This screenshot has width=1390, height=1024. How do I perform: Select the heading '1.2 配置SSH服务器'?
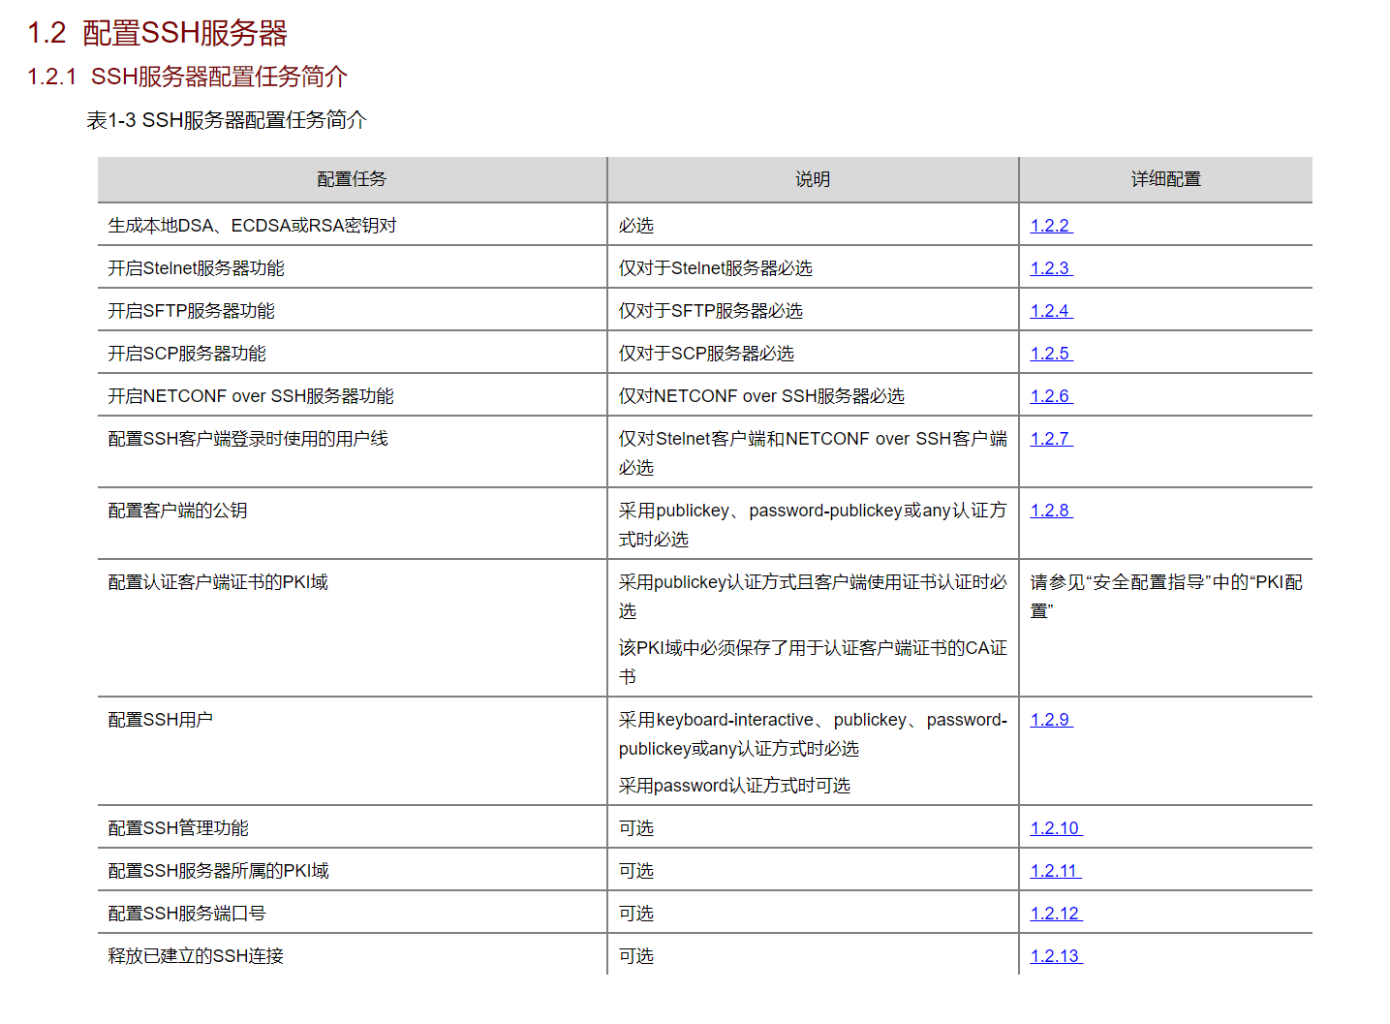pos(157,33)
